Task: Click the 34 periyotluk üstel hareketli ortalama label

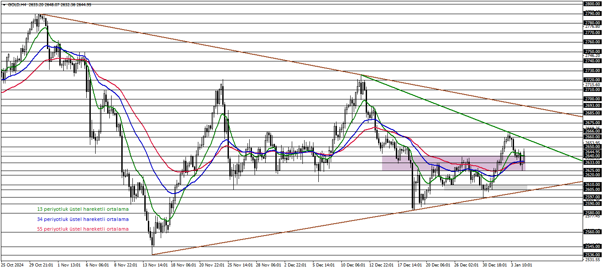Action: pos(83,219)
